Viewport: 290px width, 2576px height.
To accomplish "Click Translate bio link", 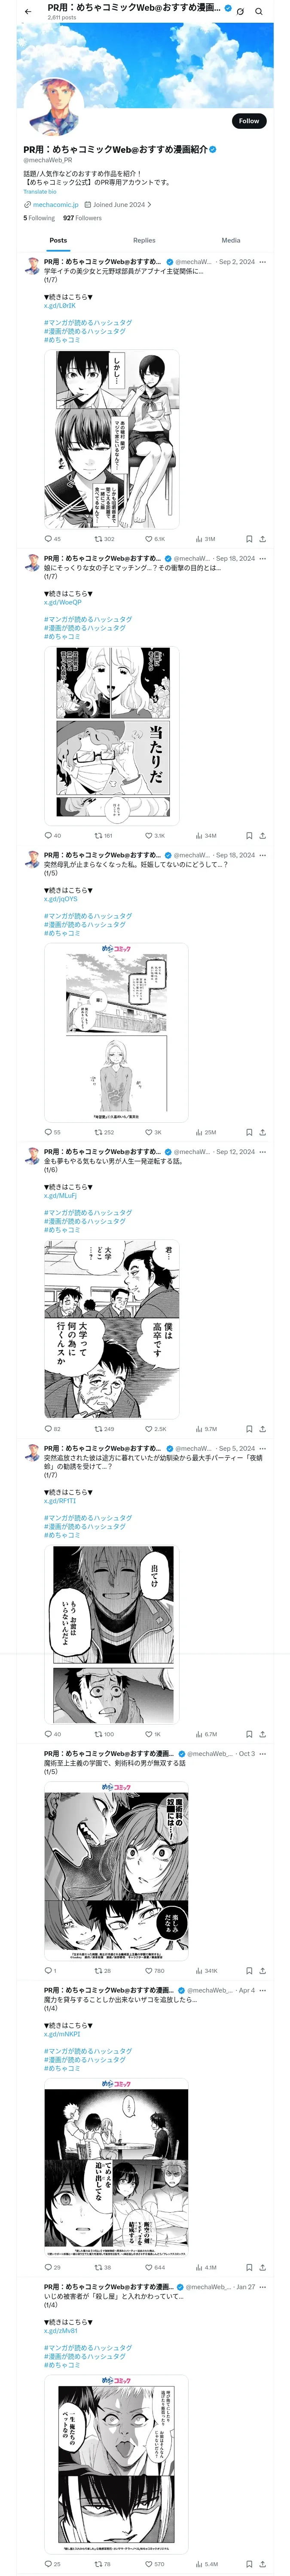I will (x=40, y=191).
